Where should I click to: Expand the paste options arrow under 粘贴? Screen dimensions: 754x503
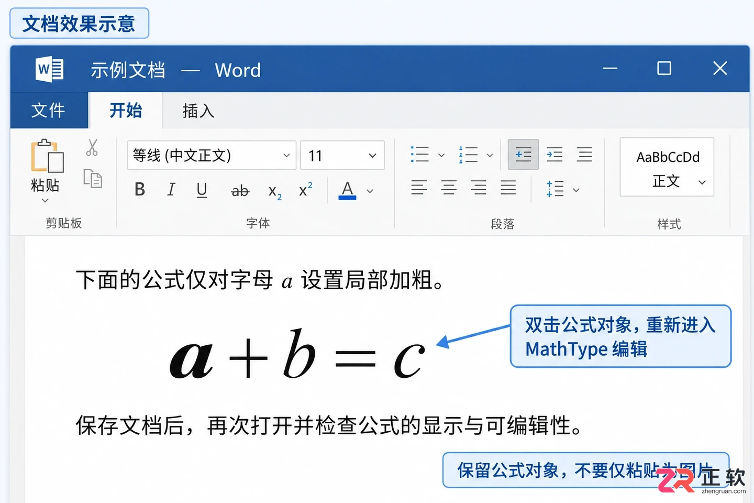[45, 201]
